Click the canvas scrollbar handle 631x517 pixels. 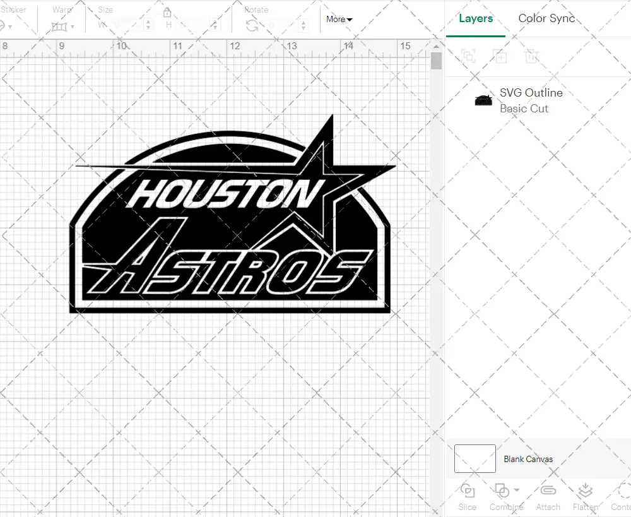click(x=435, y=60)
